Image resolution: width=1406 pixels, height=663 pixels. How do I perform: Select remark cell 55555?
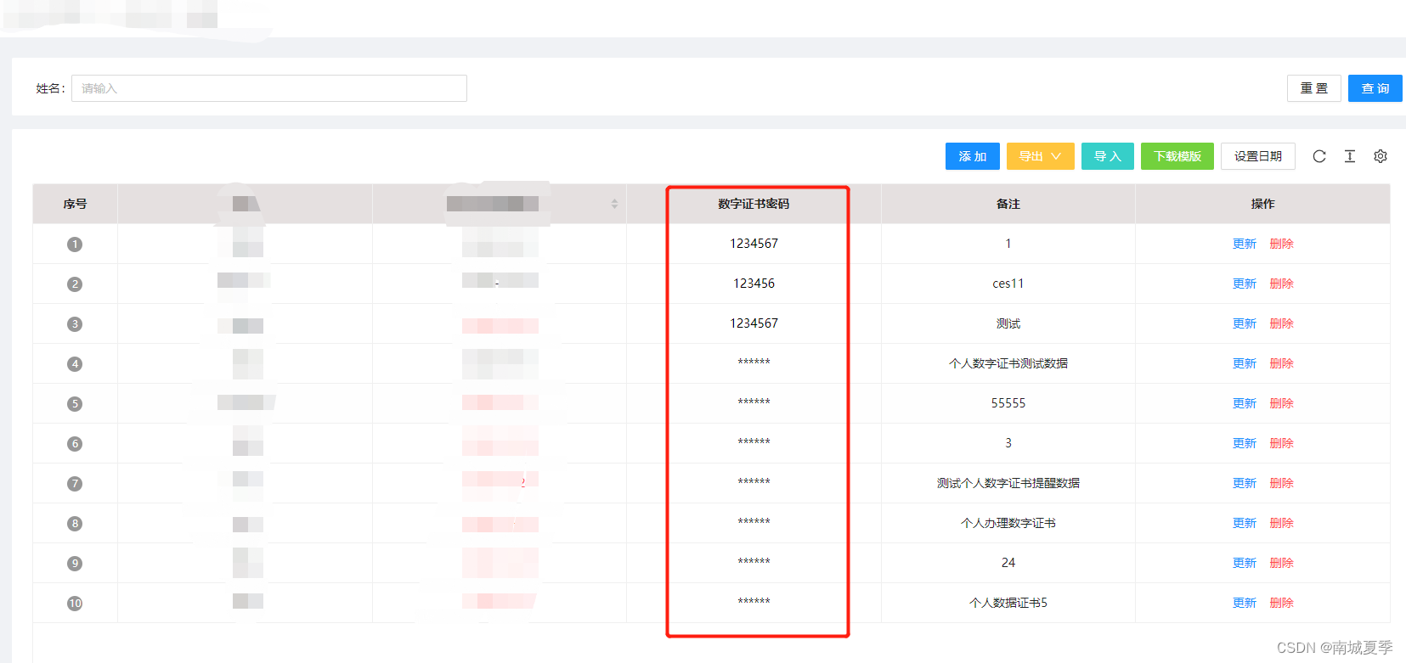tap(1008, 403)
